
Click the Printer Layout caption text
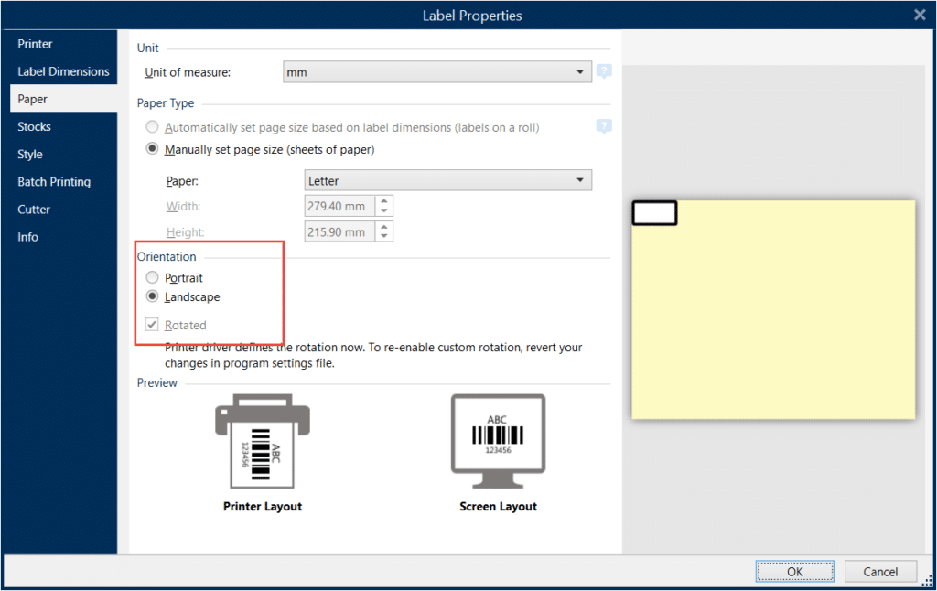263,506
